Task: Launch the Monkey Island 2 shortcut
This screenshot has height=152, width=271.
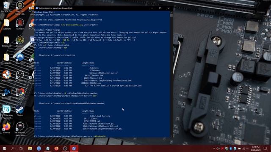Action: [20, 42]
